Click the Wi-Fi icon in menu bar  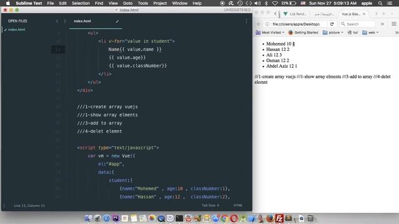click(x=275, y=3)
